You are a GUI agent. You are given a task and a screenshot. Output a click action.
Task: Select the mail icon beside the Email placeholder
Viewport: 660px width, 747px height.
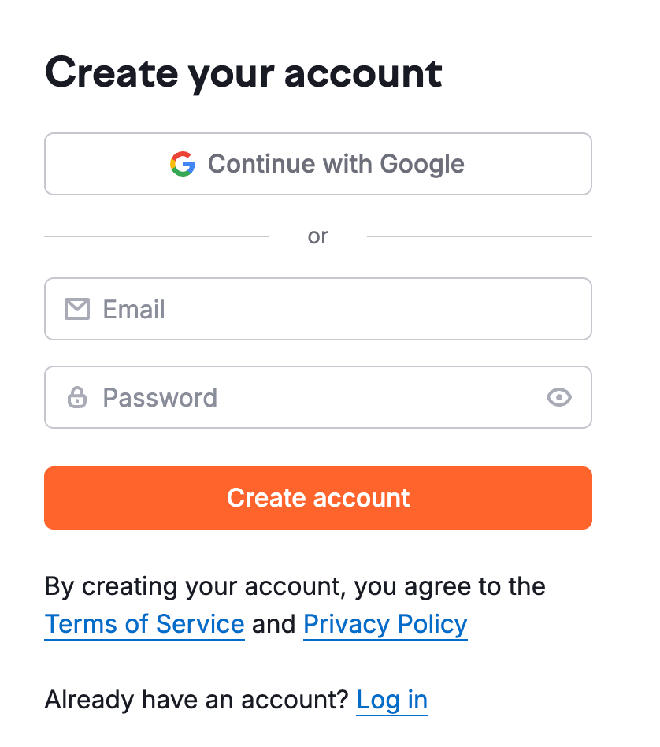(x=77, y=309)
